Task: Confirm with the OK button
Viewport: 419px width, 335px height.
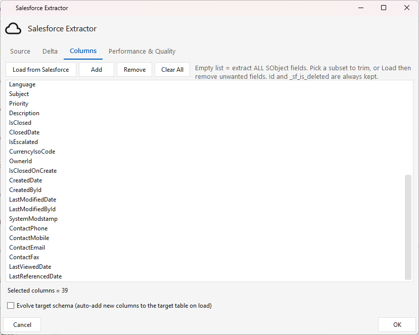Action: click(397, 325)
